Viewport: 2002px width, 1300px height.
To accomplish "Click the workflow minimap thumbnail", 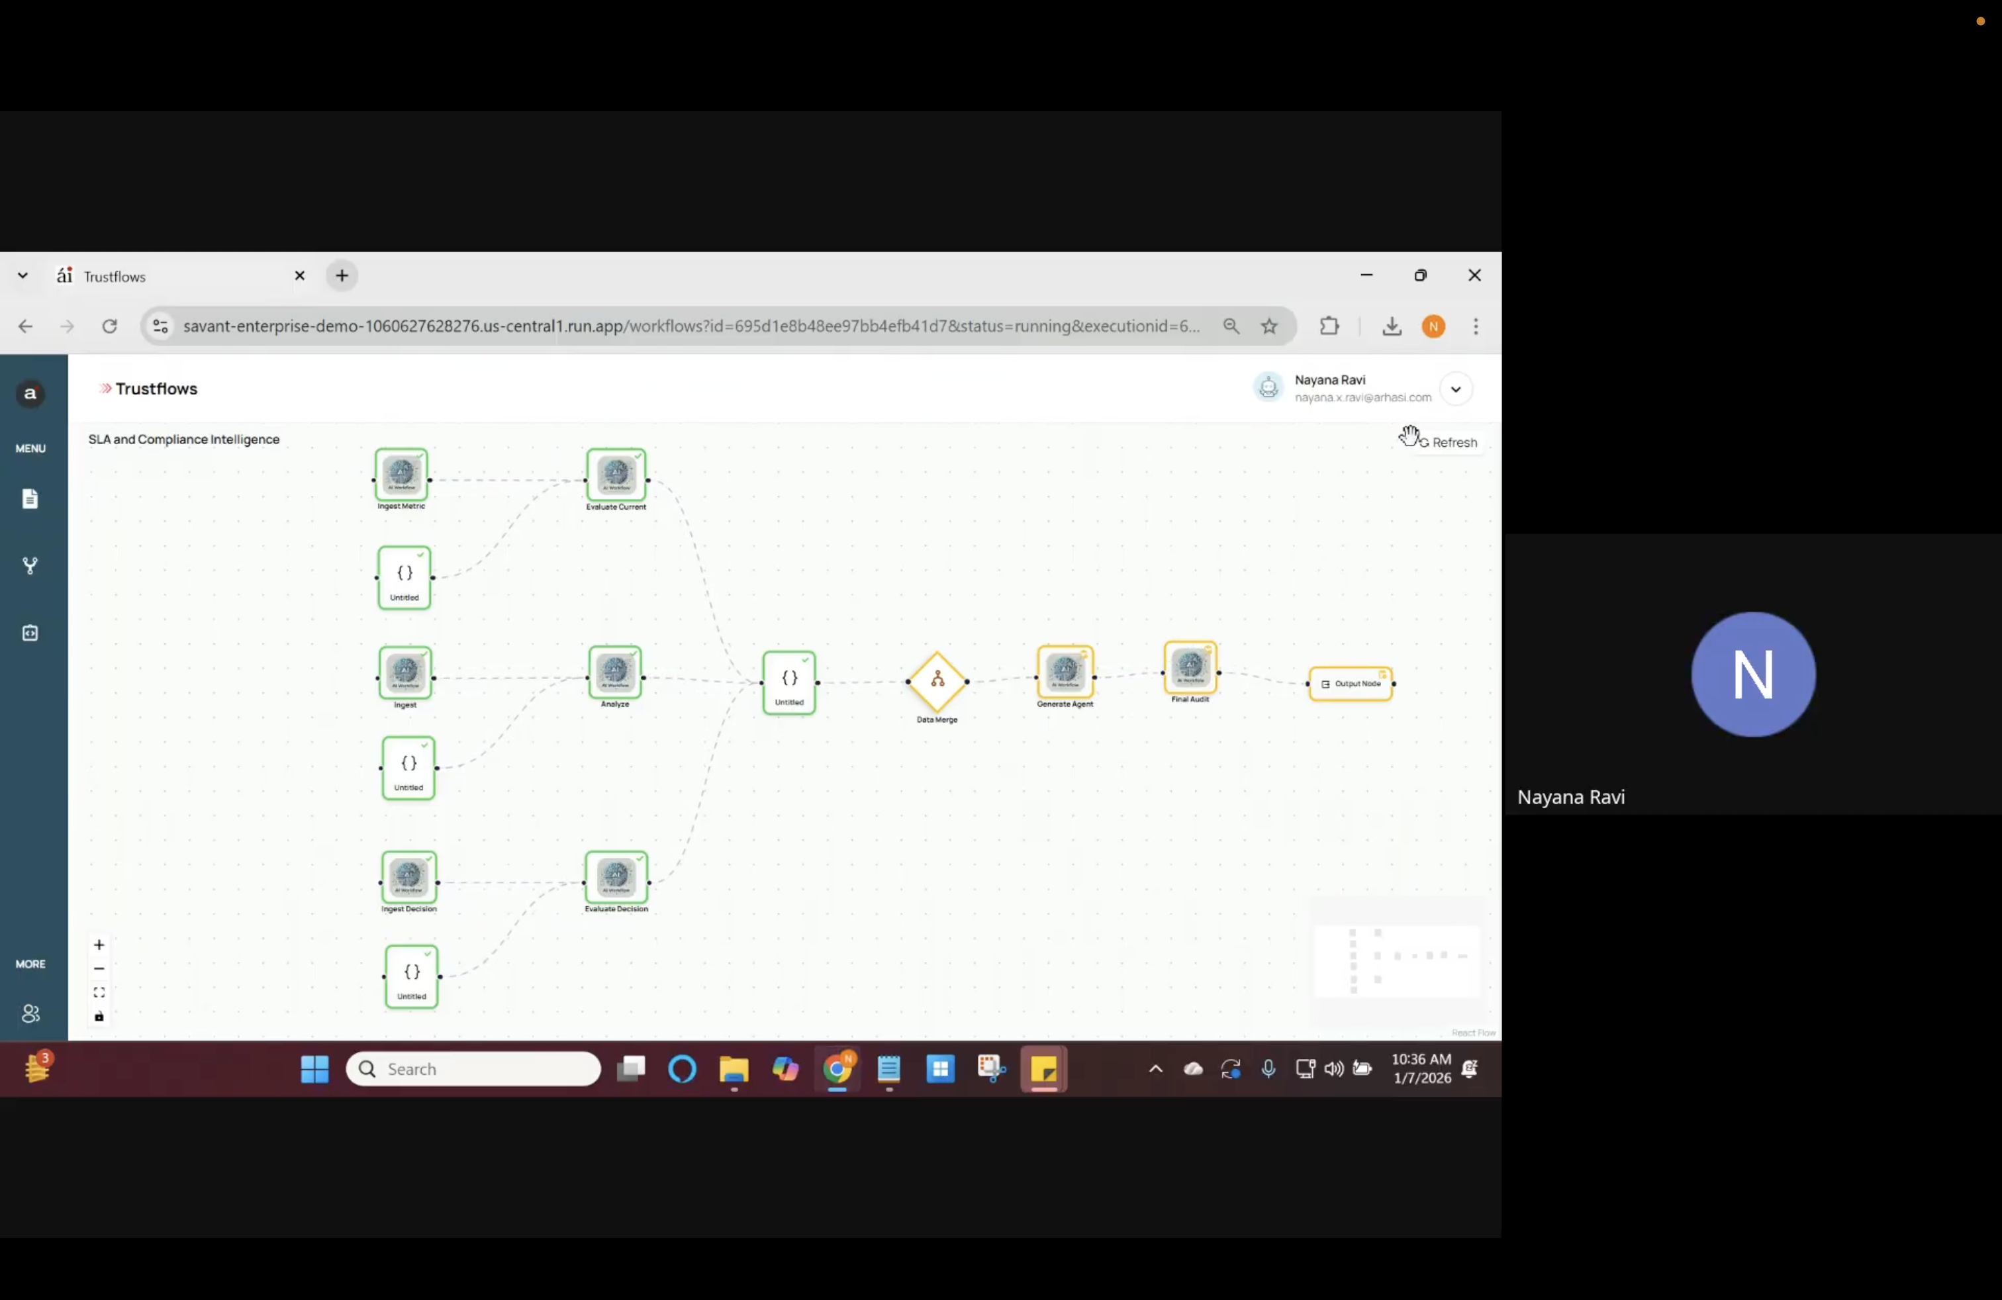I will click(x=1396, y=961).
